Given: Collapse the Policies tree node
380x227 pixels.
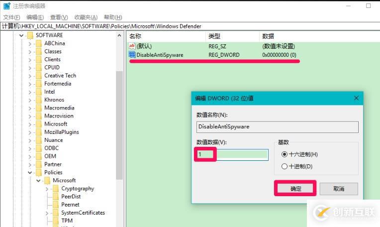Looking at the screenshot, I should click(x=30, y=172).
